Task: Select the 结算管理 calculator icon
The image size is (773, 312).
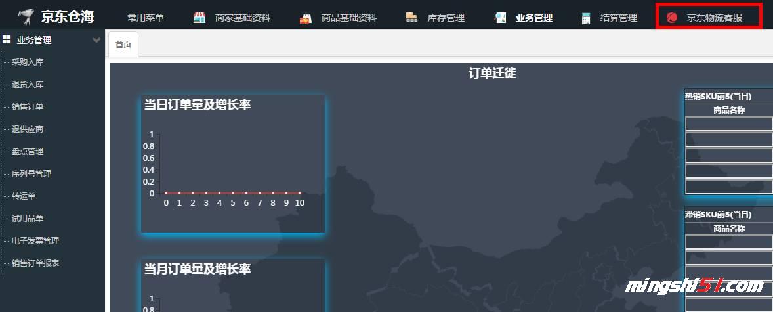Action: click(x=586, y=18)
